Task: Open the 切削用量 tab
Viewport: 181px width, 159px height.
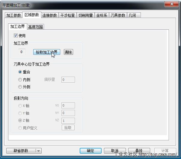Action: pos(85,15)
